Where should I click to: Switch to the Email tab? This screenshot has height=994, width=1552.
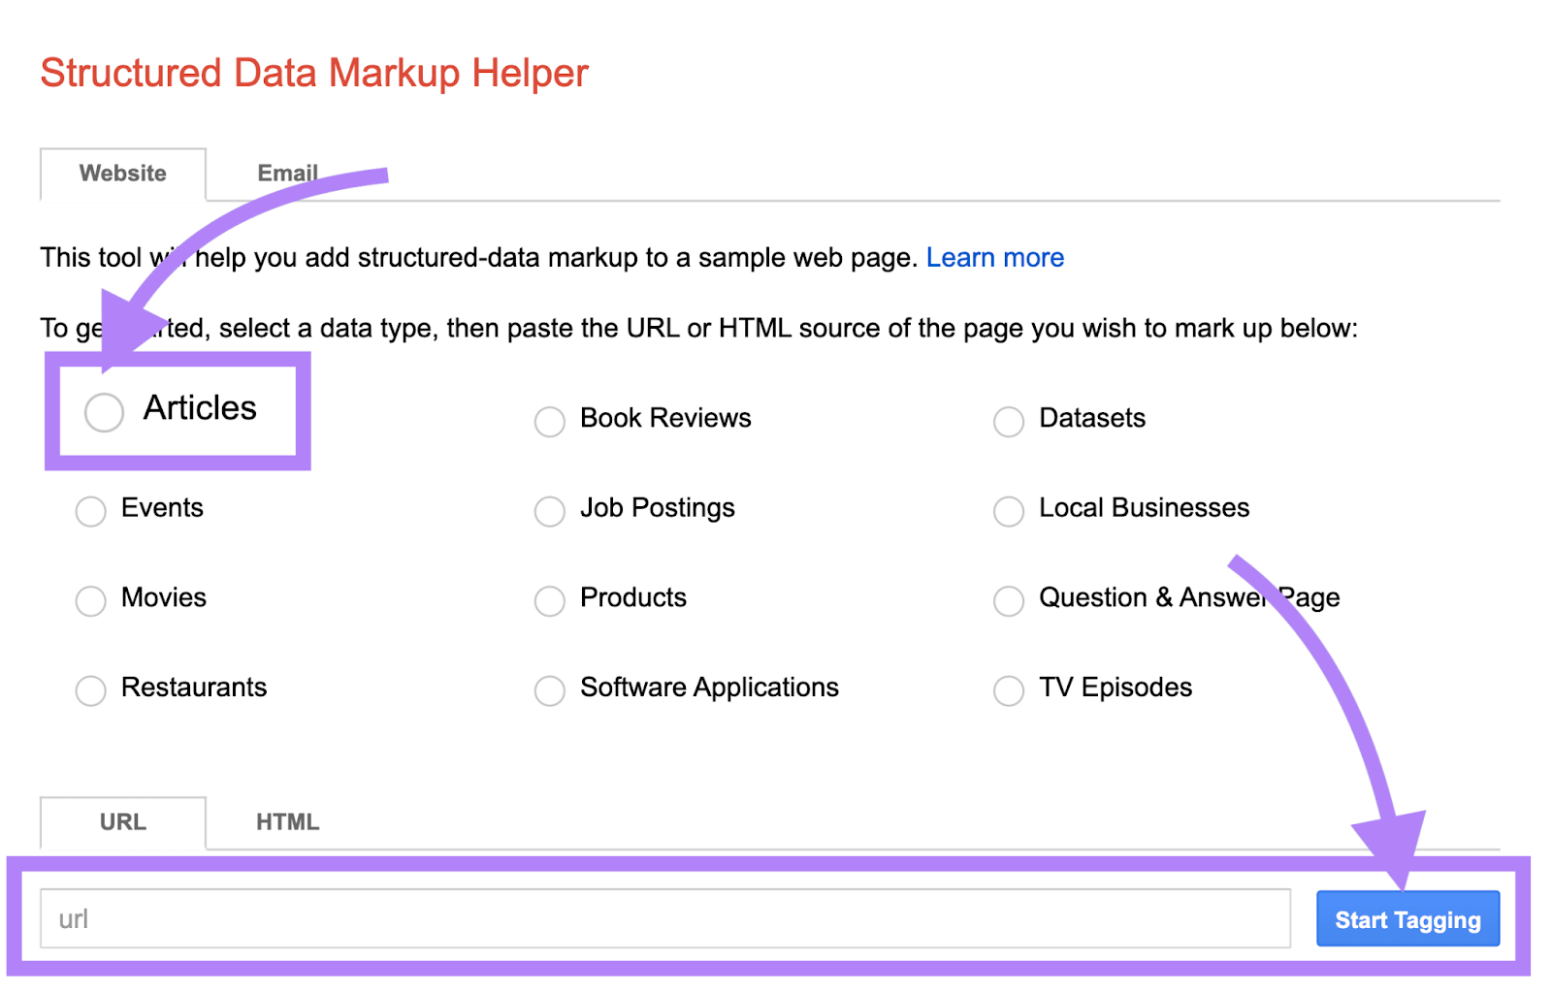[287, 173]
